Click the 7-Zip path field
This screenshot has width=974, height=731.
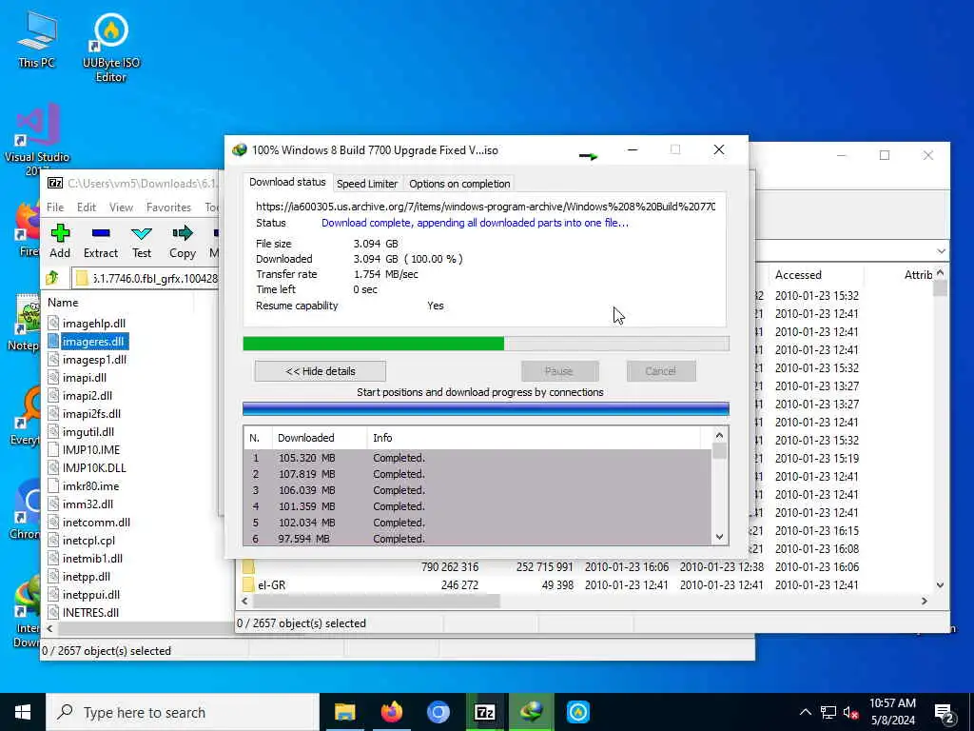147,278
